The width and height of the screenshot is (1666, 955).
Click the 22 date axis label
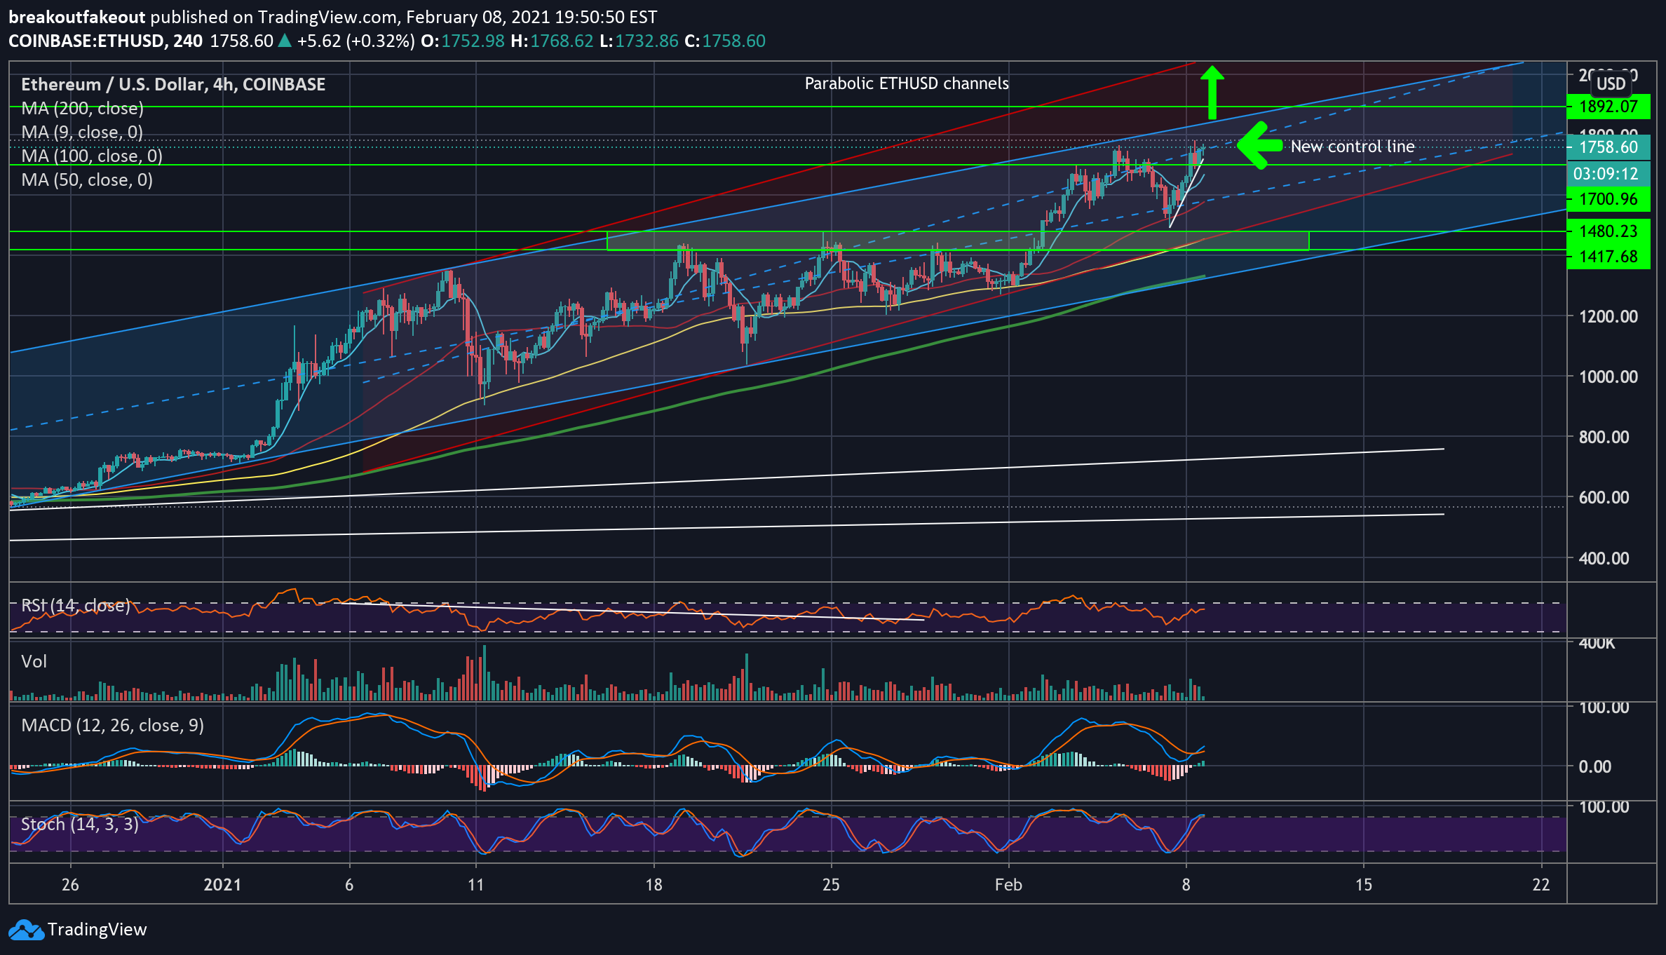[x=1541, y=885]
